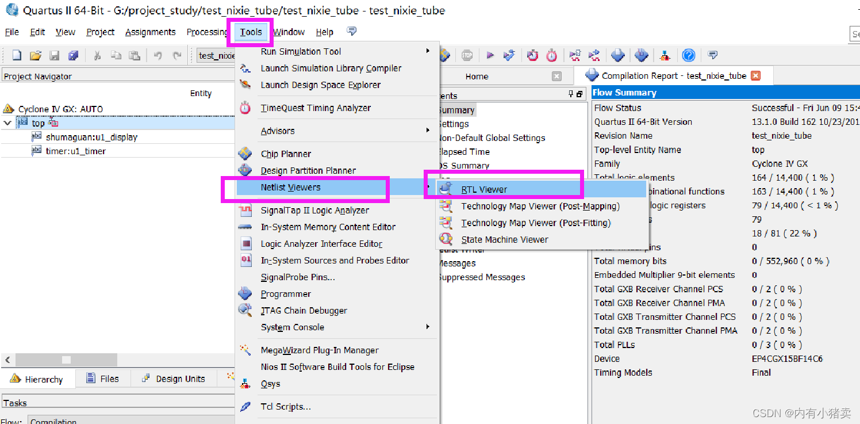This screenshot has height=424, width=860.
Task: Click the Save All toolbar icon
Action: 73,55
